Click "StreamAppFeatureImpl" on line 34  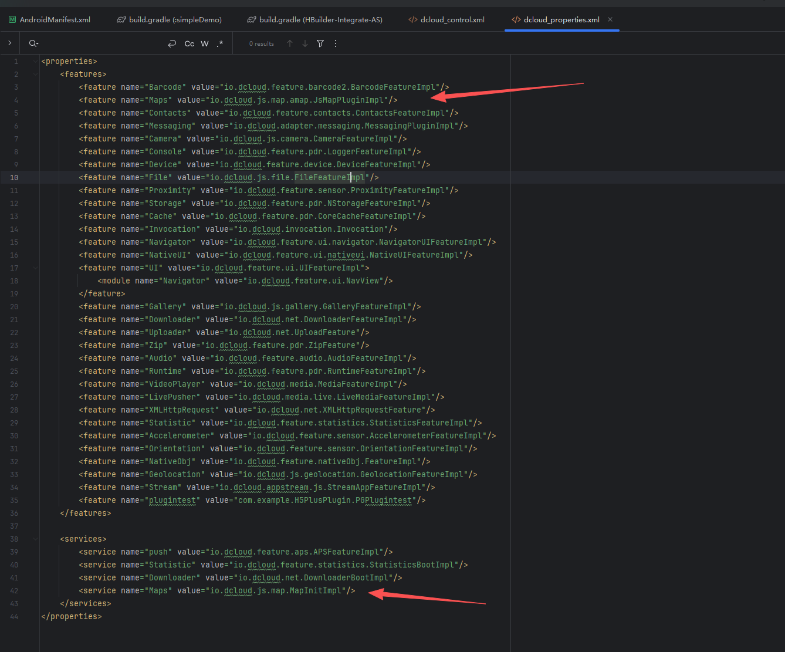[x=374, y=487]
